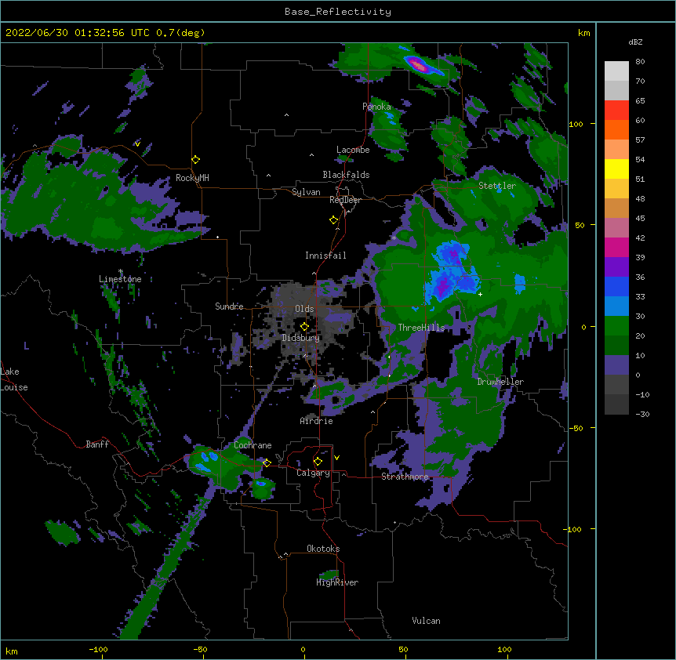
Task: Select the Sundre label
Action: [x=229, y=306]
